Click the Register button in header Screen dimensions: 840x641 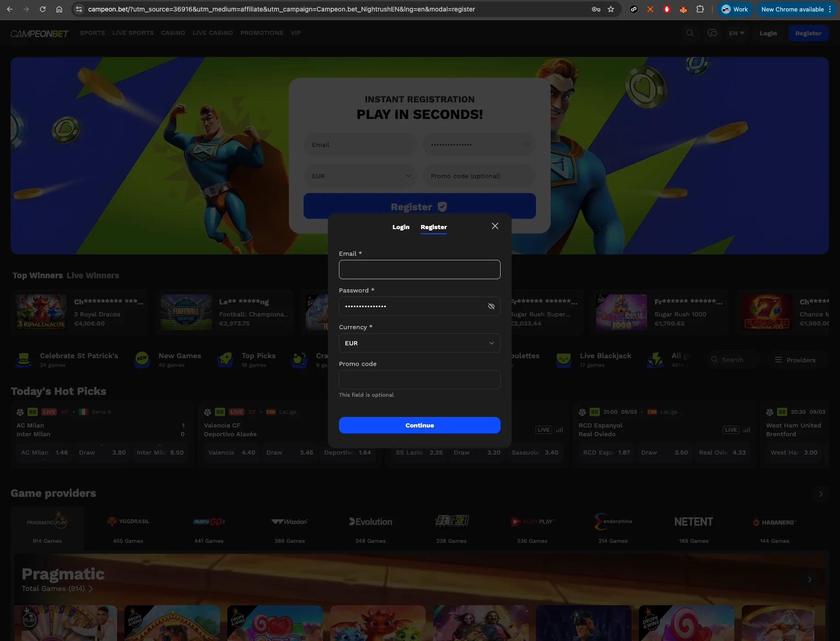808,33
